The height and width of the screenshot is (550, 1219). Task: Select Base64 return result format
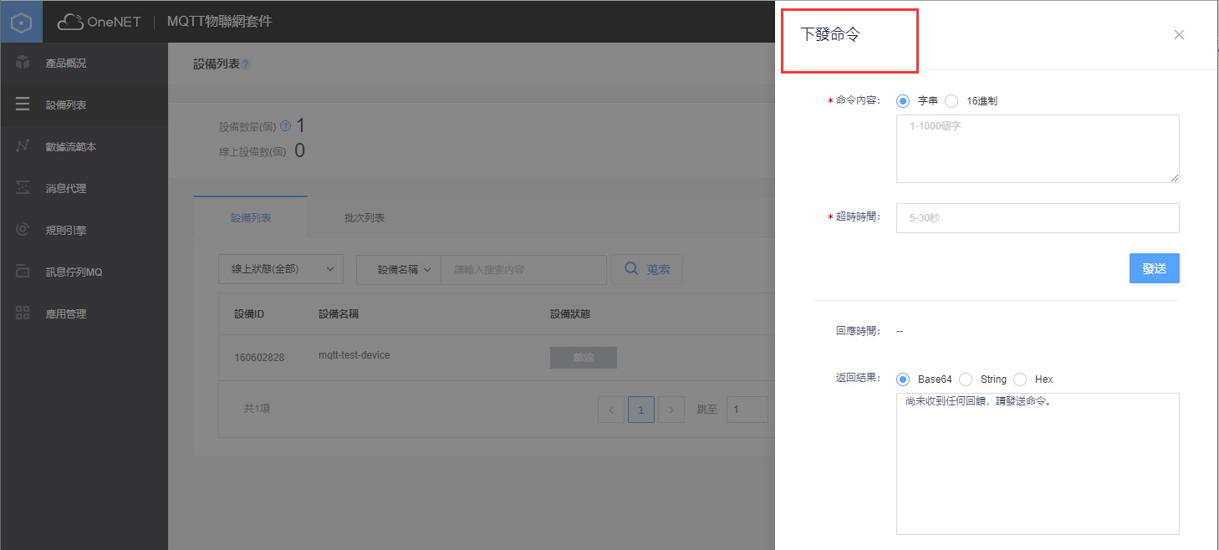tap(903, 379)
